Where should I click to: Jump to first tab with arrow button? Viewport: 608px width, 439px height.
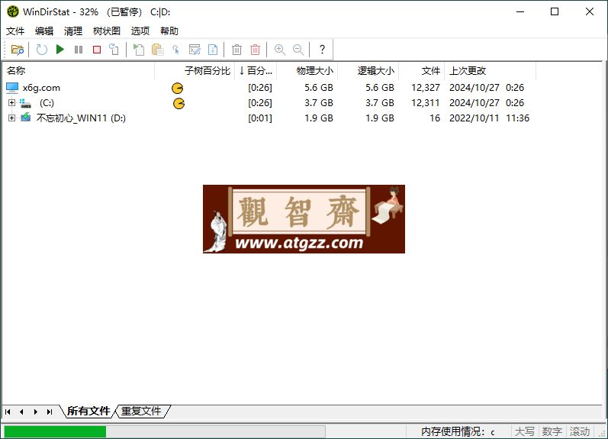coord(8,412)
